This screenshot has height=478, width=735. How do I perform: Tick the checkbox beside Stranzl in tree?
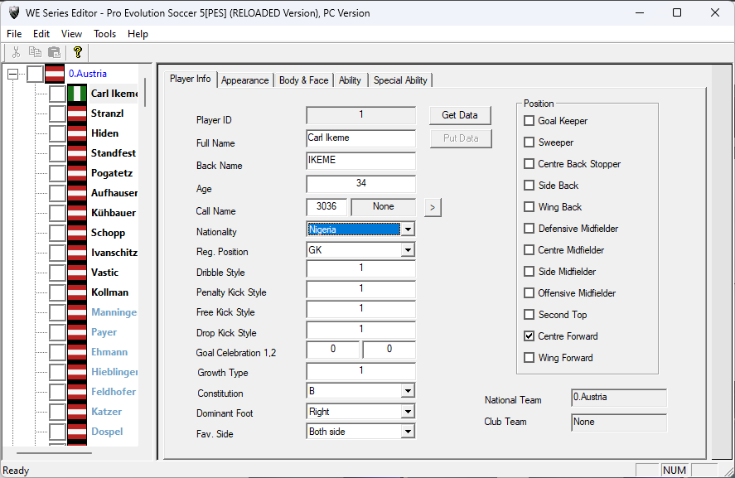pos(57,113)
